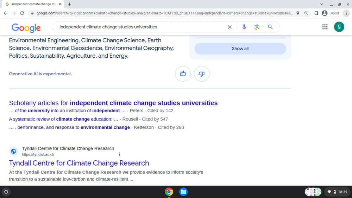This screenshot has width=352, height=198.
Task: Click the URL address bar
Action: [165, 13]
